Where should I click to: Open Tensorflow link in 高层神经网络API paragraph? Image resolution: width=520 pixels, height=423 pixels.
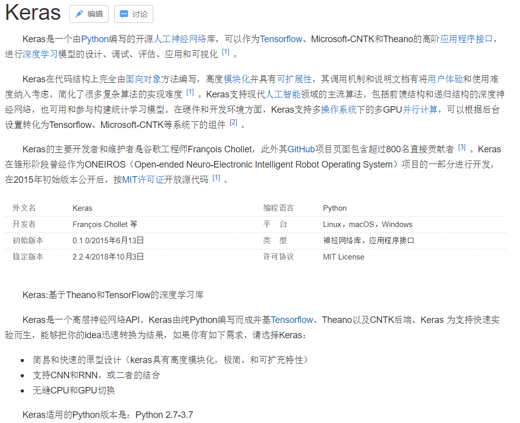click(x=292, y=320)
